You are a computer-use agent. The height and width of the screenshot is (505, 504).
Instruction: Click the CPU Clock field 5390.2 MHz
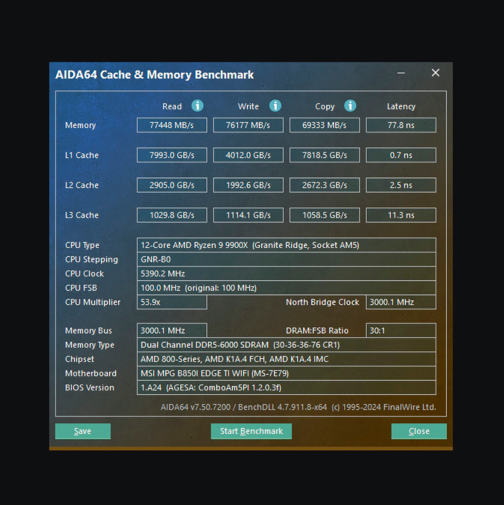click(286, 273)
